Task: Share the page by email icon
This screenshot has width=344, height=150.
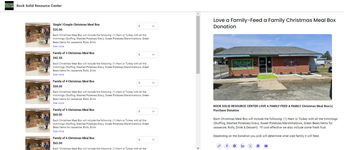Action: coord(266,146)
